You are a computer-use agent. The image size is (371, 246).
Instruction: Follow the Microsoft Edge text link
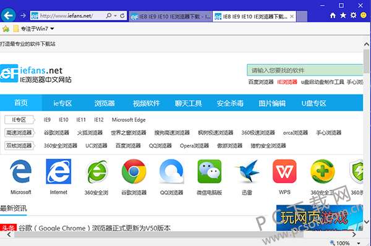tap(129, 120)
